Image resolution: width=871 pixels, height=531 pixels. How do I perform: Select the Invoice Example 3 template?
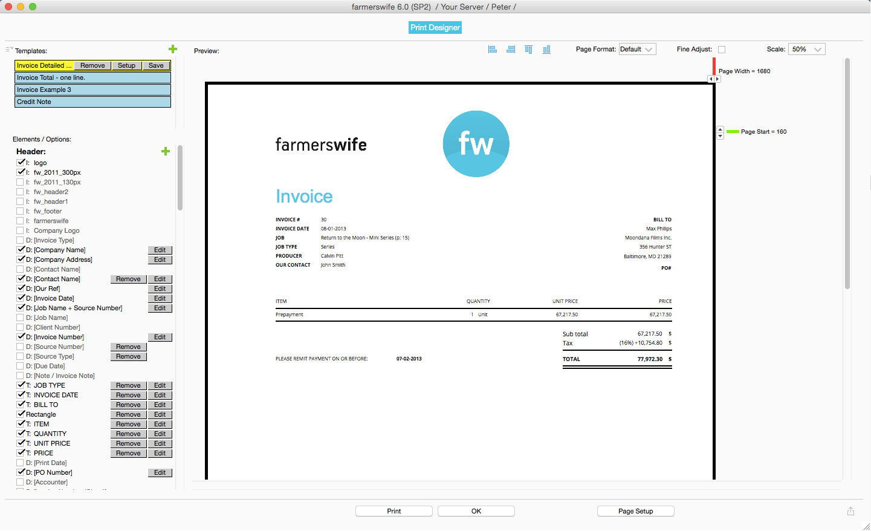(92, 90)
